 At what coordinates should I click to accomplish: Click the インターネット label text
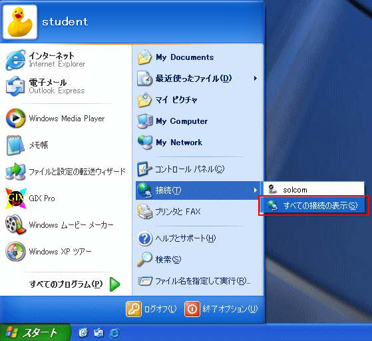pos(51,56)
